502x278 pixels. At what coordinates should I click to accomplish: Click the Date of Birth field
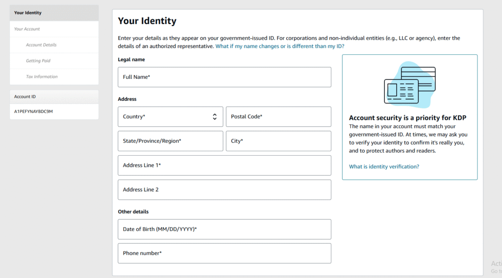click(225, 229)
